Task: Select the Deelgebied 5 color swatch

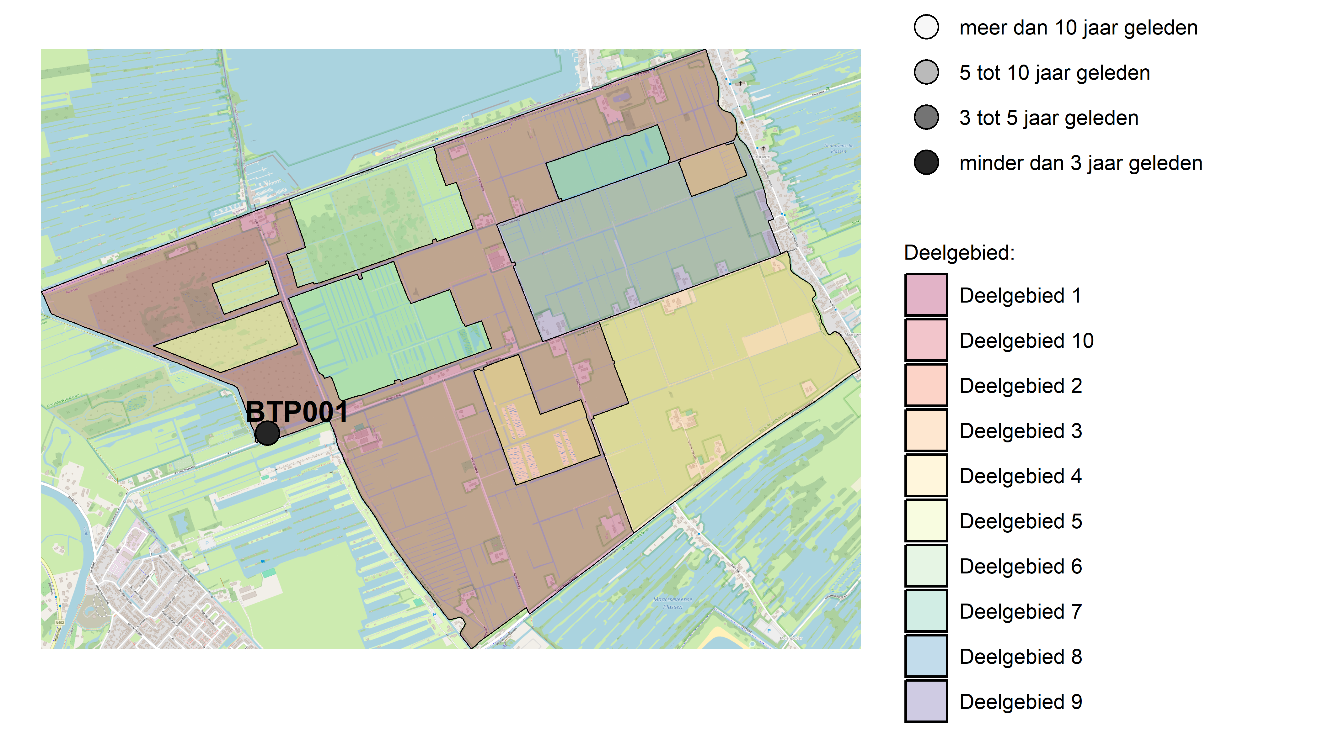Action: pos(926,521)
